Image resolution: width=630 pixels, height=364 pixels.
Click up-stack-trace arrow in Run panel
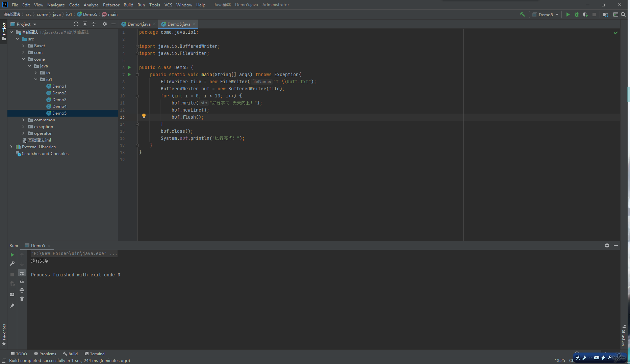(x=22, y=255)
